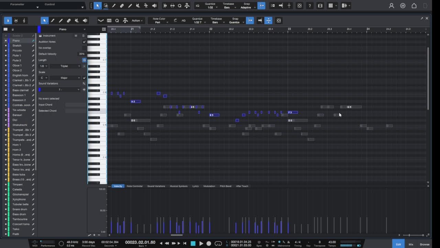This screenshot has height=248, width=440.
Task: Select the Bend tool in the main toolbar
Action: tap(146, 6)
